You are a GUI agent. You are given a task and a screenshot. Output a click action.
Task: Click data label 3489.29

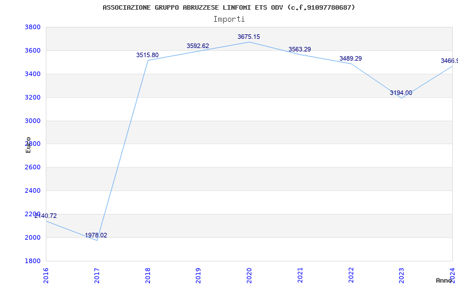(x=350, y=58)
